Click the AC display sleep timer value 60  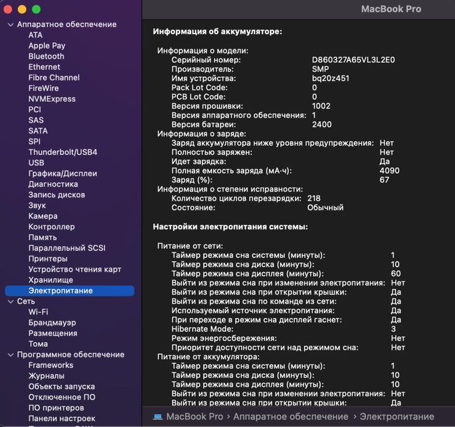point(396,274)
